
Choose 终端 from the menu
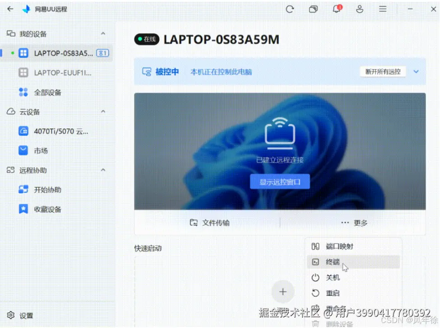(x=353, y=262)
